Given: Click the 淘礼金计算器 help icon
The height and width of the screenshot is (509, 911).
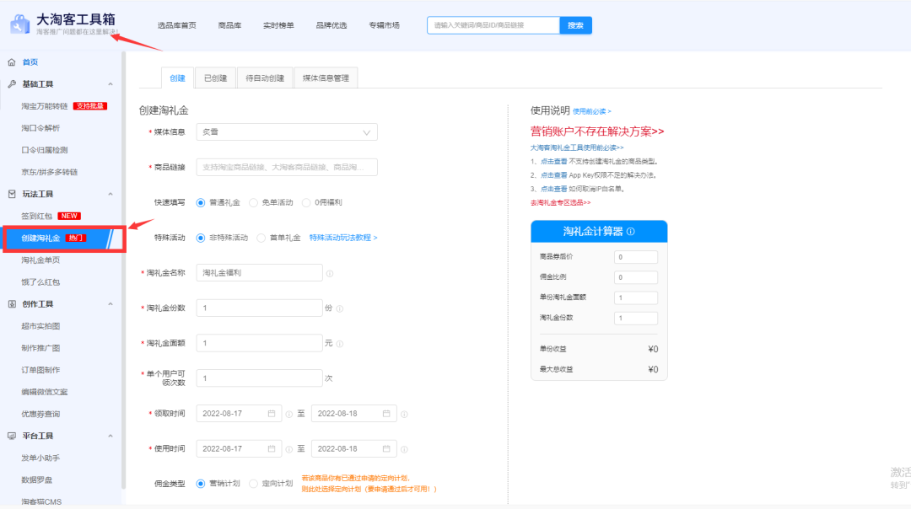Looking at the screenshot, I should (x=631, y=232).
